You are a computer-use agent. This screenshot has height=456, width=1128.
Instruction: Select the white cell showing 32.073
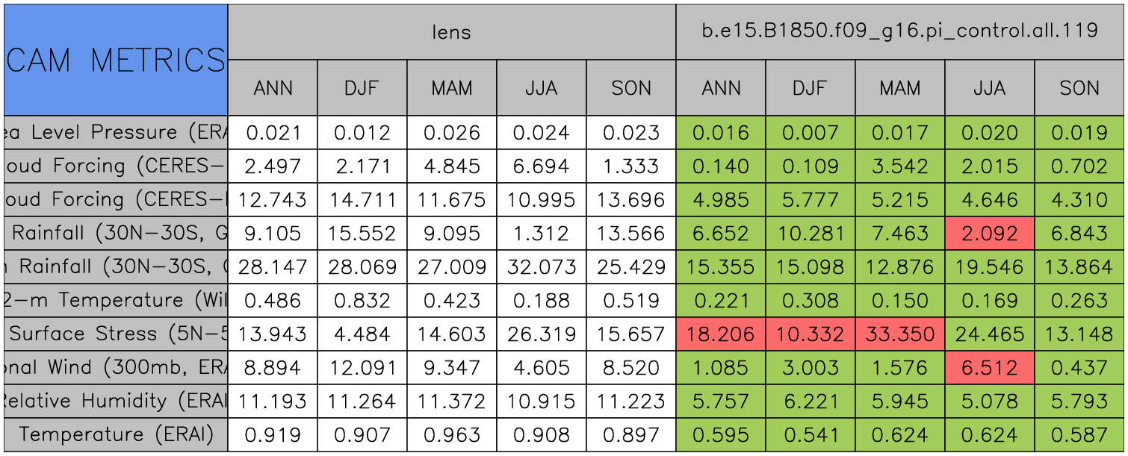(541, 267)
